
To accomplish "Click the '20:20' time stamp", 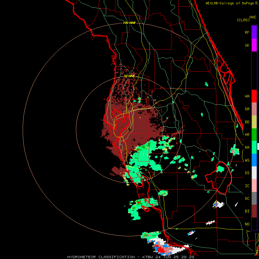I will (x=188, y=257).
